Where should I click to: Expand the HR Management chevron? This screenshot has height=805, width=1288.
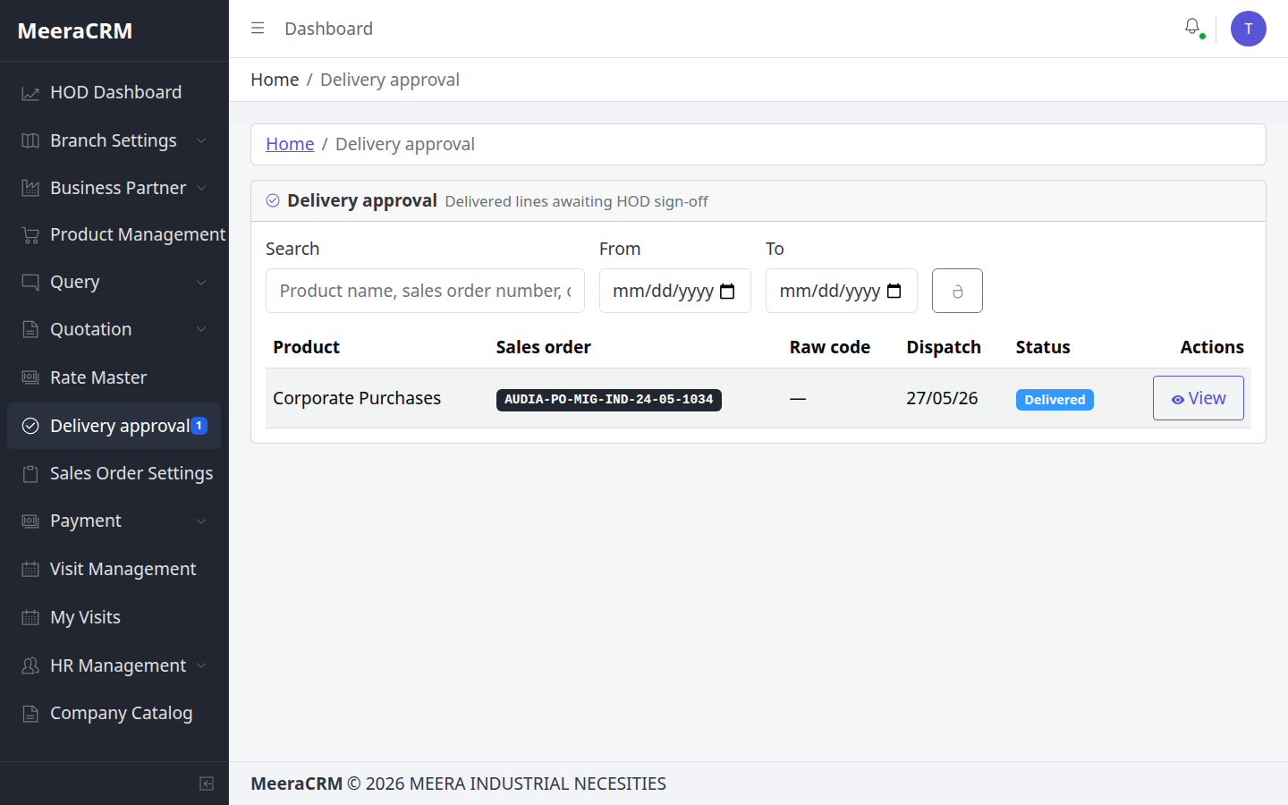pos(201,665)
